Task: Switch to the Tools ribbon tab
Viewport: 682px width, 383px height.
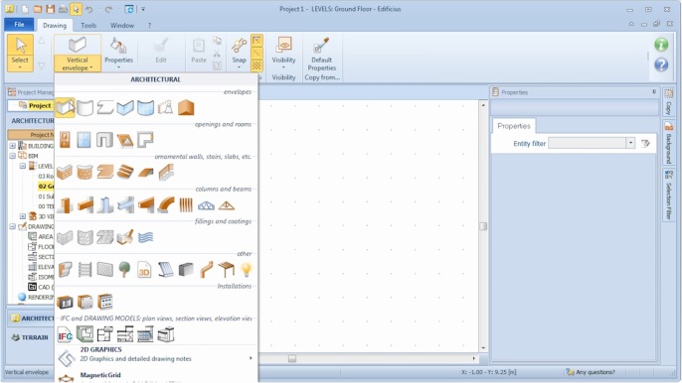Action: [x=88, y=25]
